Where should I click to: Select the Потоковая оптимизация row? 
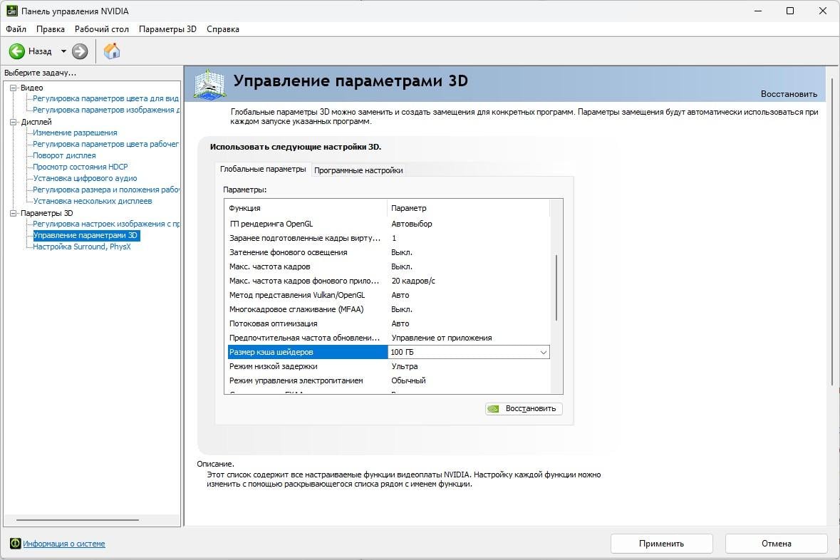coord(388,323)
